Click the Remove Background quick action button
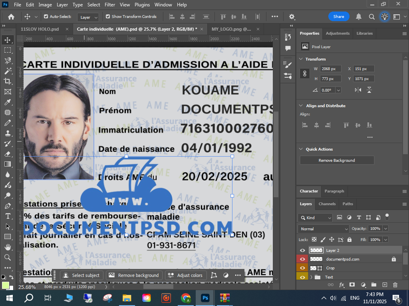 tap(337, 160)
